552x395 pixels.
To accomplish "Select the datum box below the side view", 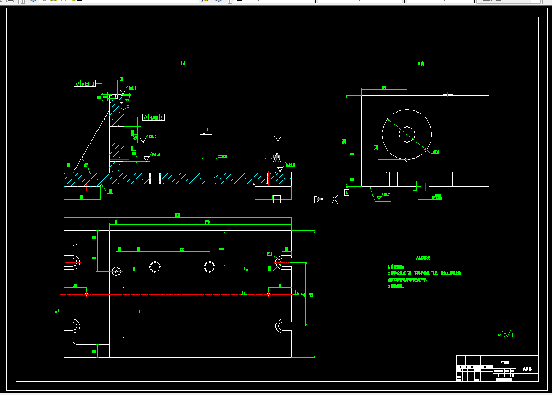I will point(347,192).
